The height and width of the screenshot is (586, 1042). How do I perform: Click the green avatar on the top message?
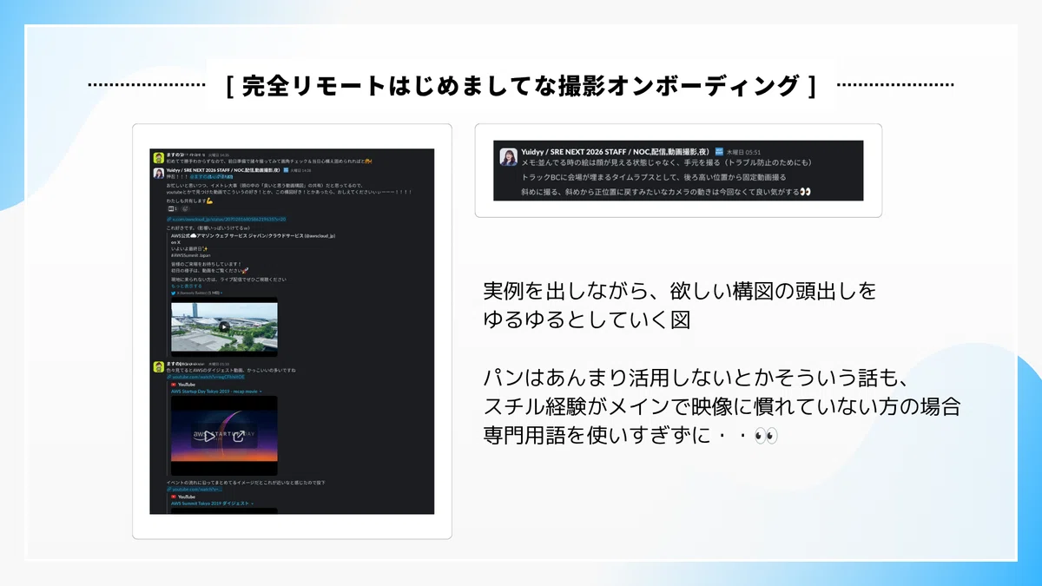159,158
